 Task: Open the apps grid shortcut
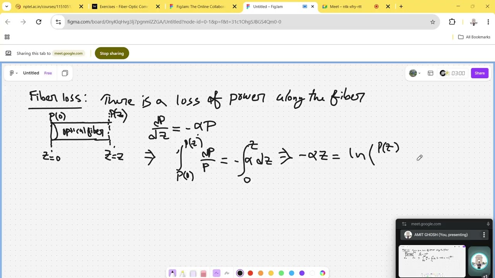pos(7,37)
